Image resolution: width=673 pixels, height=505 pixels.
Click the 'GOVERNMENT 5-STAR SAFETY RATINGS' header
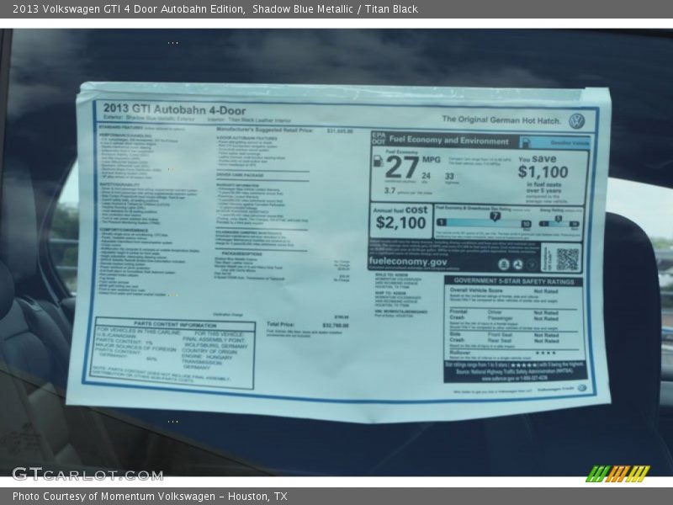click(514, 281)
